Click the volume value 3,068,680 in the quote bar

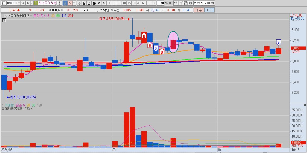pos(56,10)
